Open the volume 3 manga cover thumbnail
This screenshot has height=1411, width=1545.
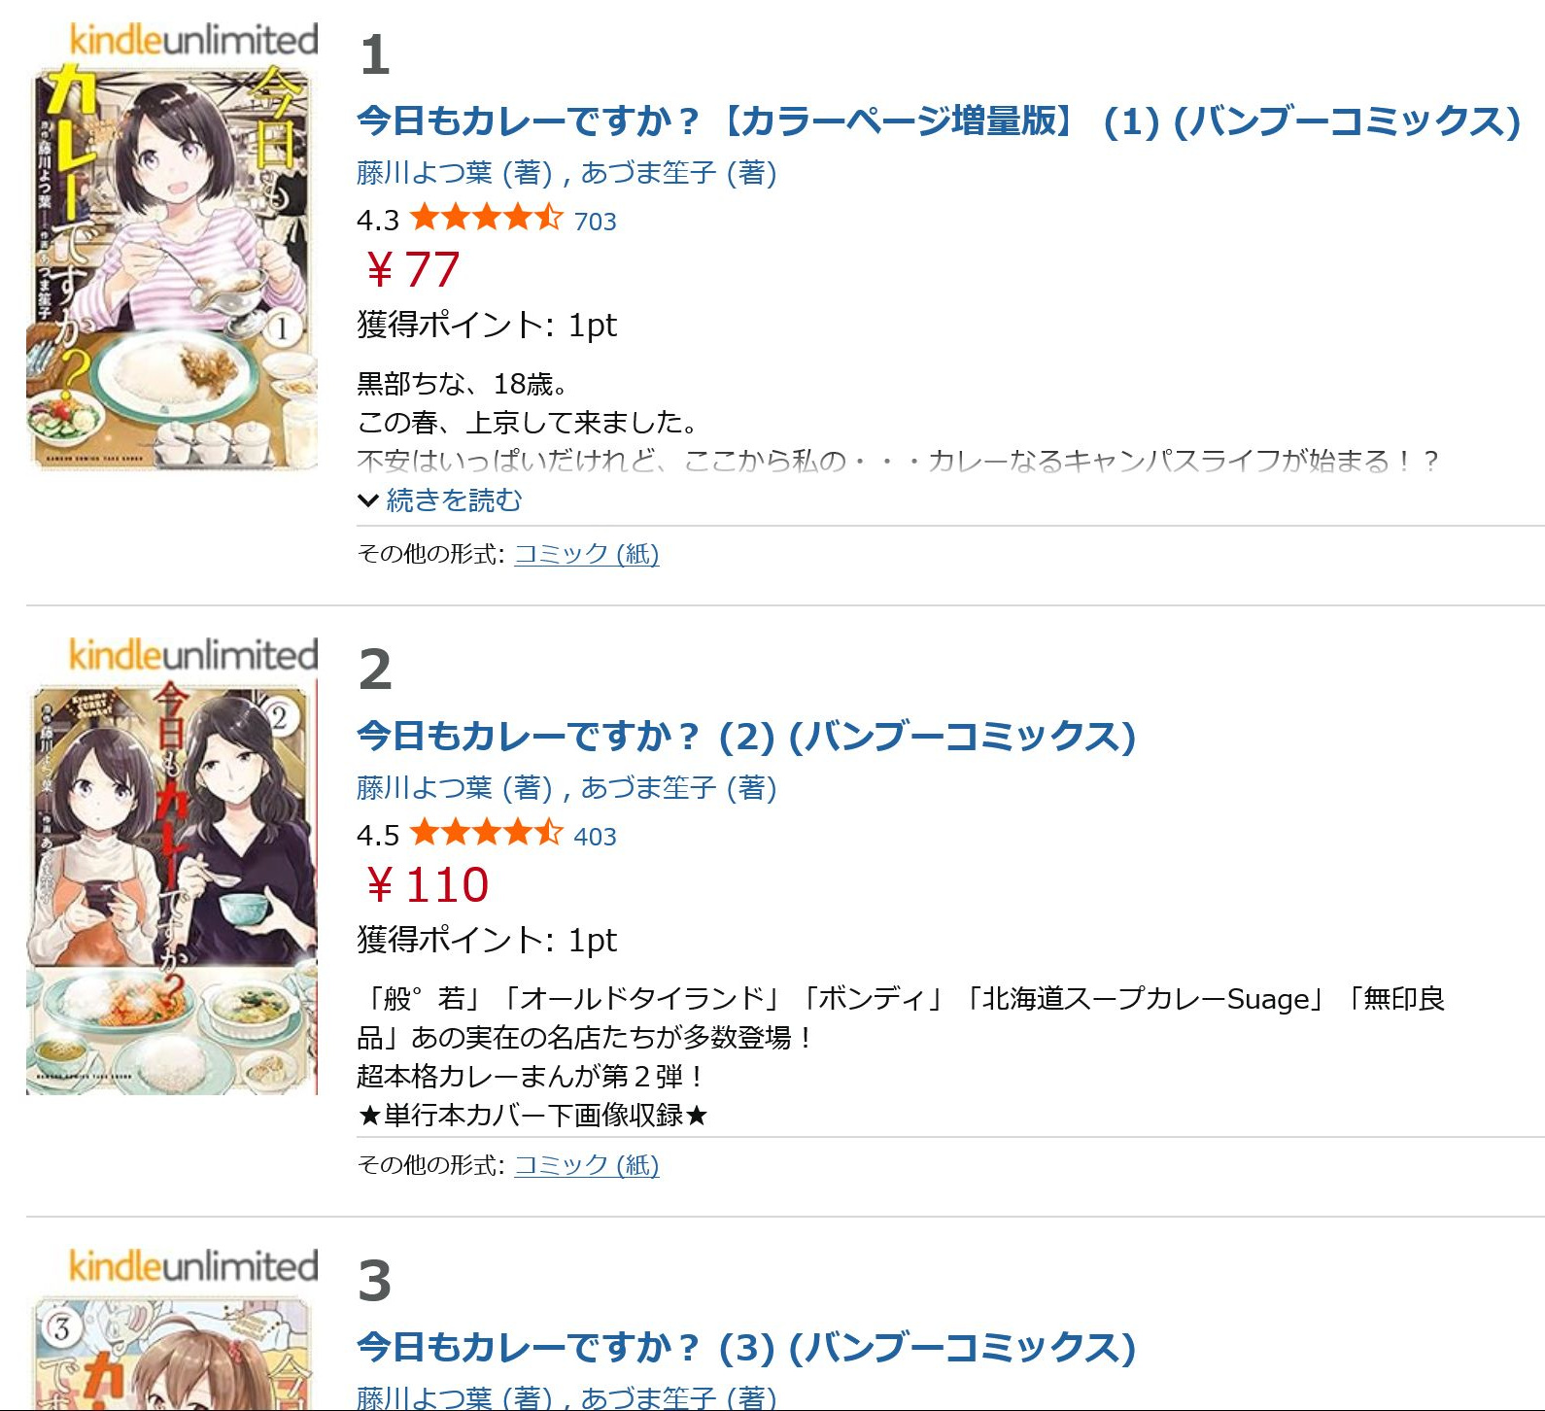(172, 1352)
